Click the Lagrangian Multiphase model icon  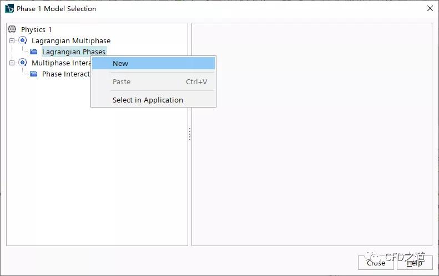pyautogui.click(x=23, y=40)
